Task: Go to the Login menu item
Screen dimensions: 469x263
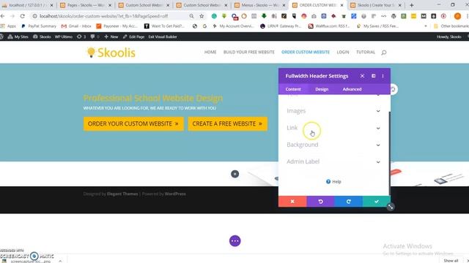Action: pyautogui.click(x=343, y=52)
